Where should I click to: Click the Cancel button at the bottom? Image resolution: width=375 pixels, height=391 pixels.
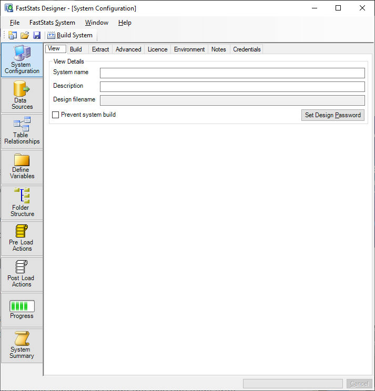[x=359, y=384]
